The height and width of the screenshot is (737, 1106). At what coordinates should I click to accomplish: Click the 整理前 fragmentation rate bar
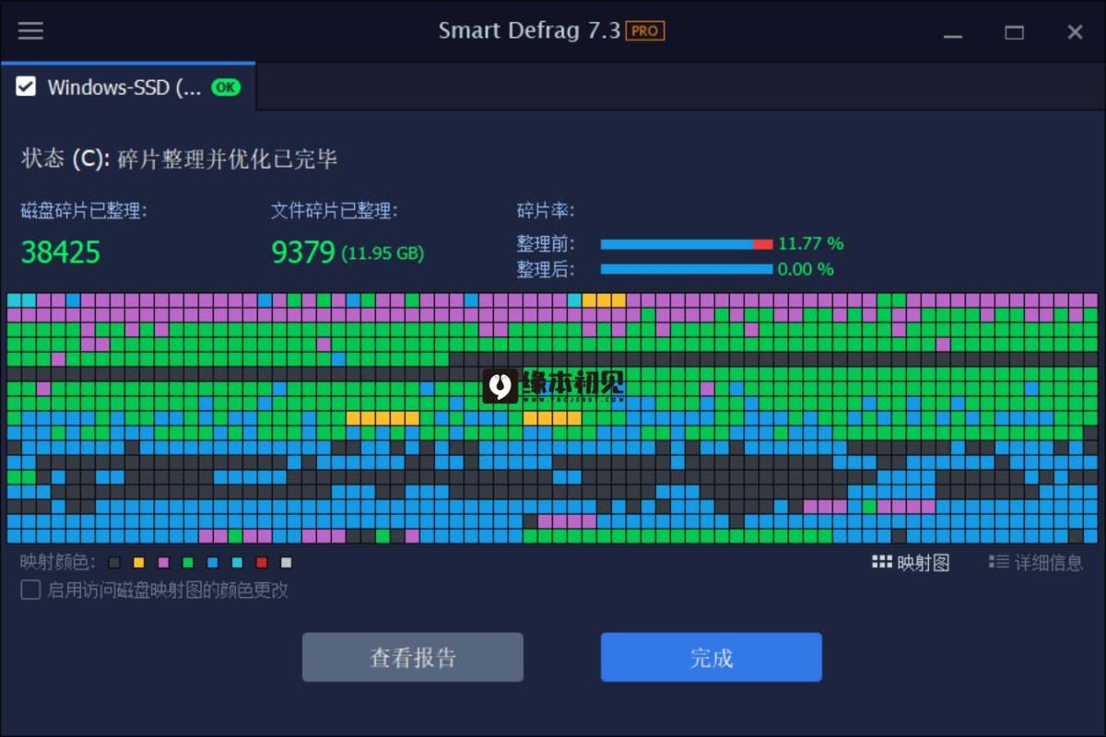click(687, 244)
